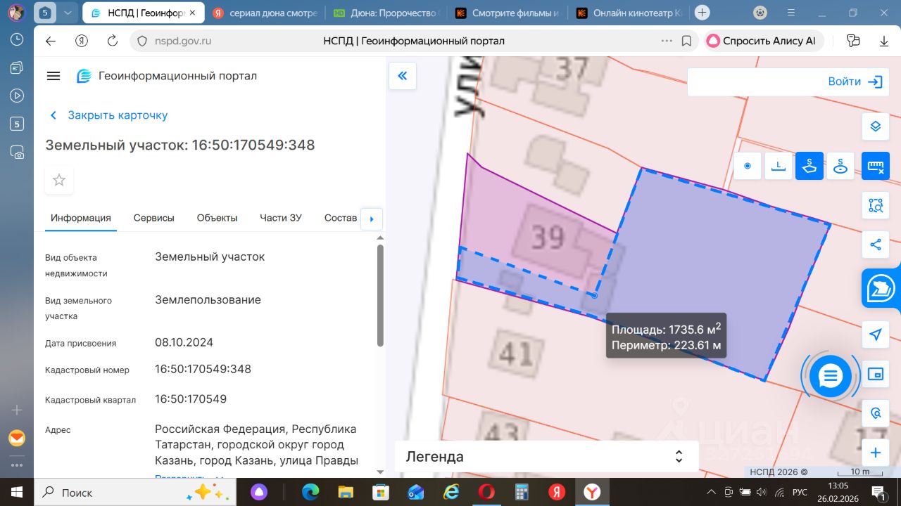Click house number 39 on the map
Viewport: 901px width, 506px height.
[547, 238]
